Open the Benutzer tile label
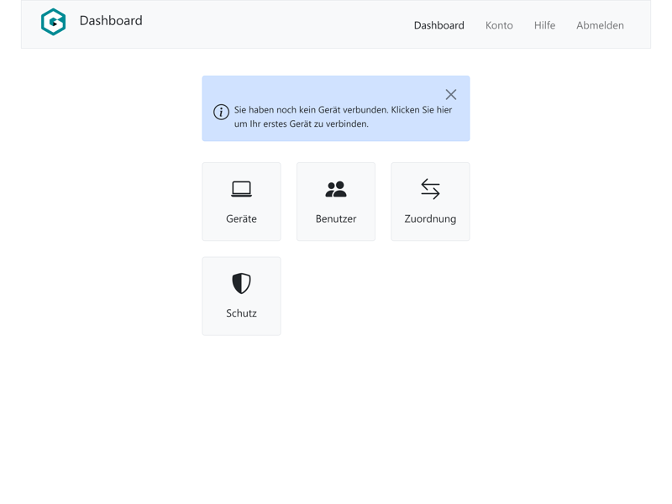The height and width of the screenshot is (504, 672). pos(336,218)
